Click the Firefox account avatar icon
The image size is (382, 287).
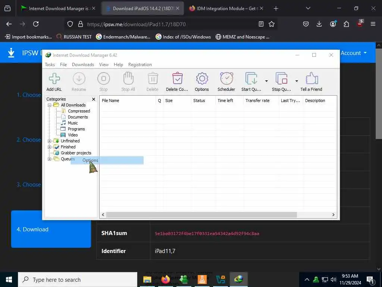(333, 24)
